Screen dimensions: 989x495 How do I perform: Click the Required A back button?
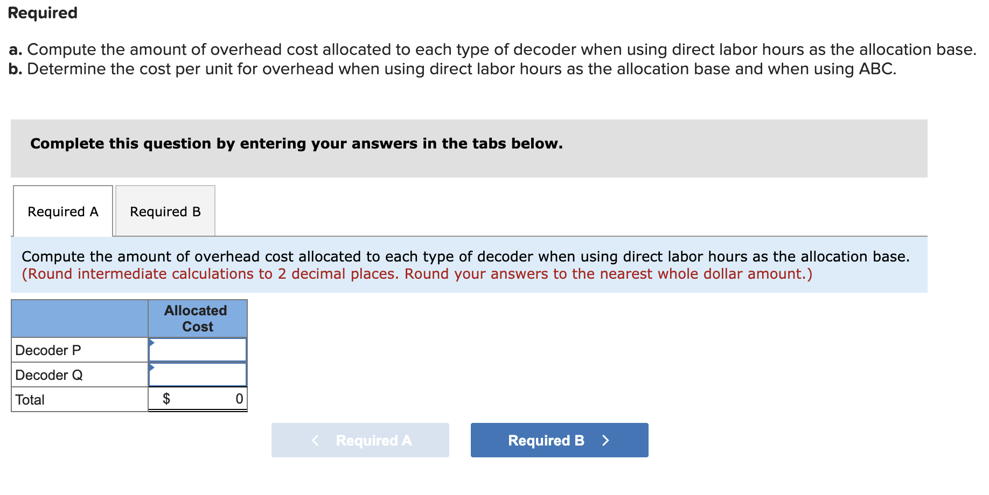pos(360,440)
